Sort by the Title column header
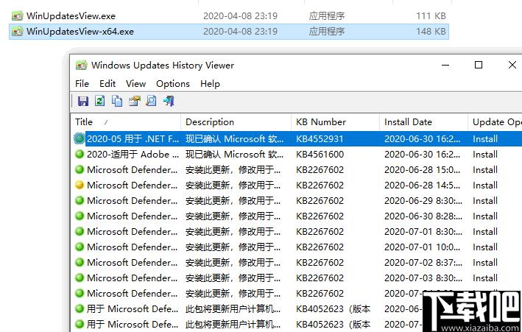This screenshot has height=332, width=522. (125, 122)
